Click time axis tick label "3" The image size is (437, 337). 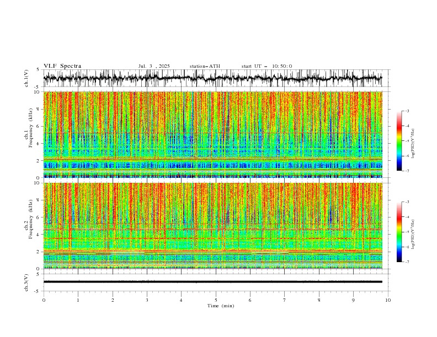pyautogui.click(x=147, y=300)
